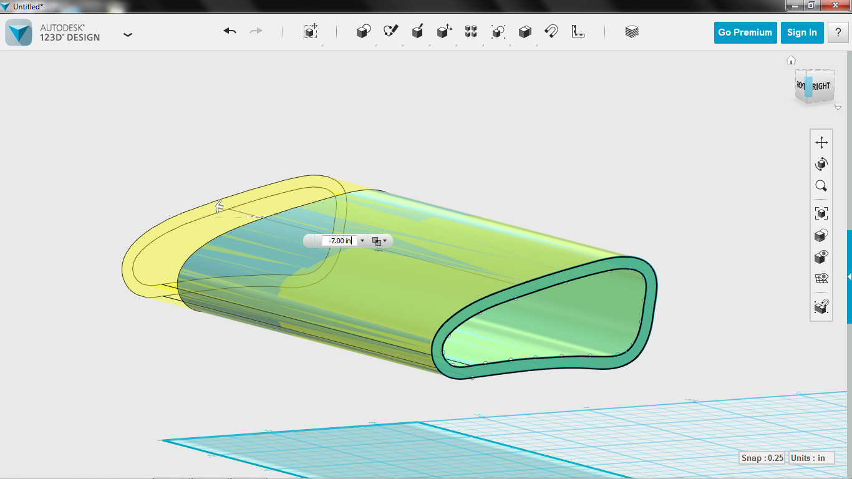Screen dimensions: 852x479
Task: Open the Transform tool
Action: [311, 31]
